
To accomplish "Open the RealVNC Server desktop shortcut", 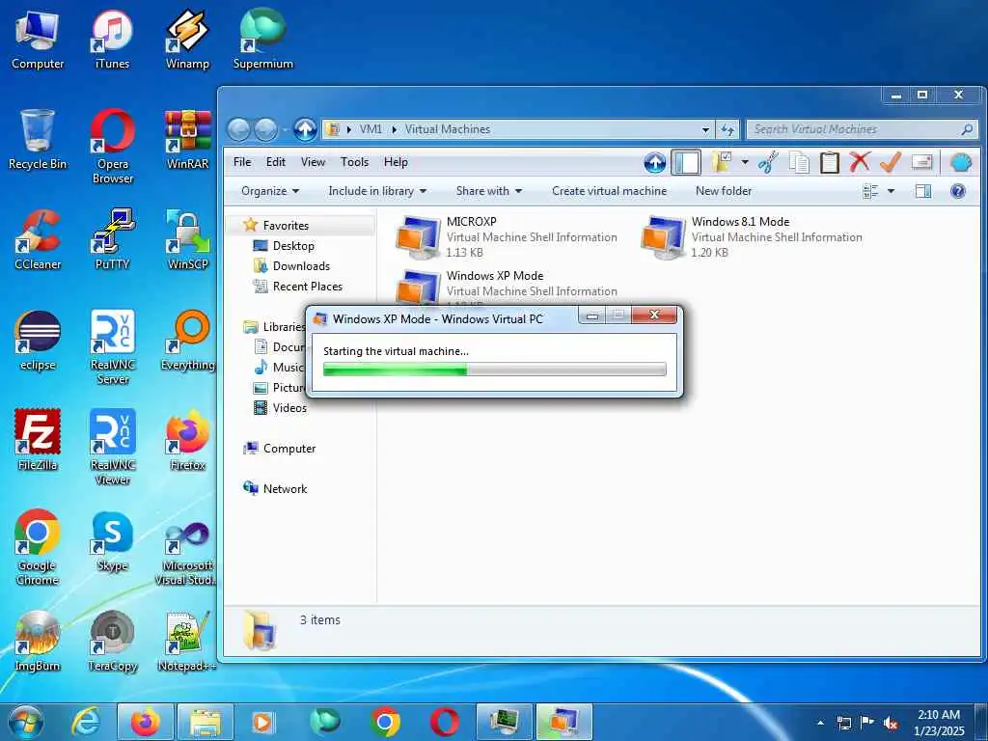I will 112,346.
